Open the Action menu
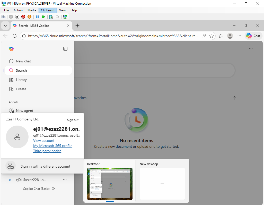The width and height of the screenshot is (264, 205). click(x=18, y=10)
